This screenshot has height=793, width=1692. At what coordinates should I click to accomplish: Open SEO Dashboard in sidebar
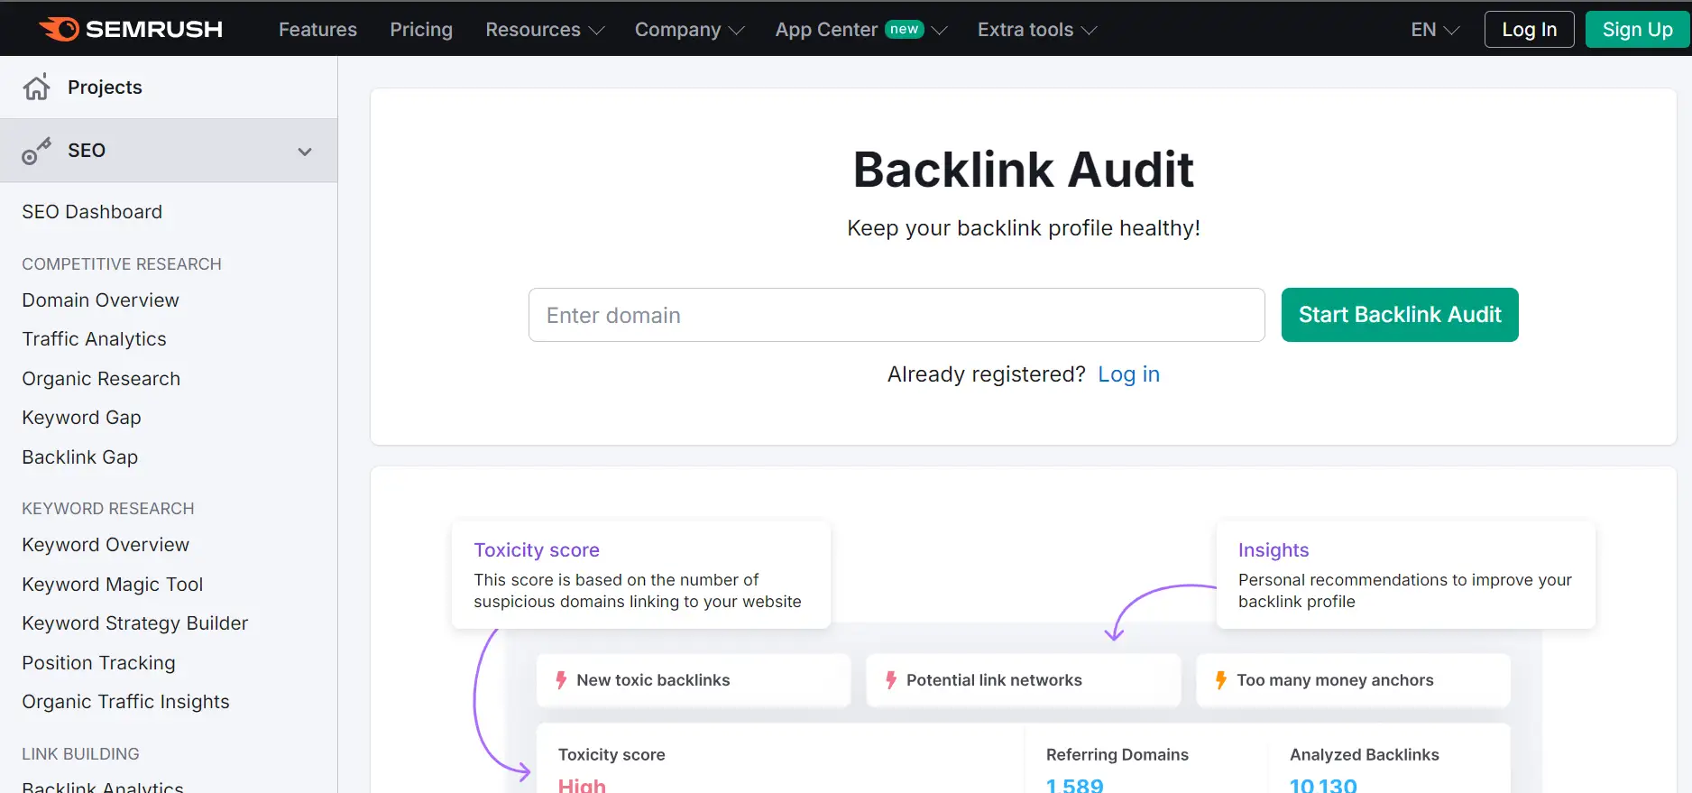92,212
